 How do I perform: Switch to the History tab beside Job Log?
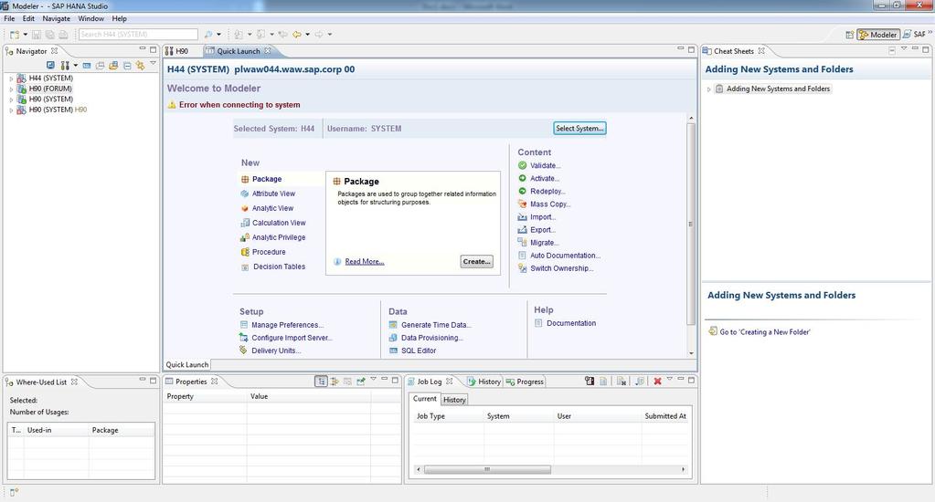pos(484,382)
